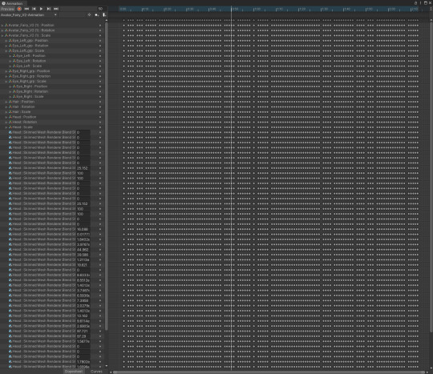Expand Eye_Left_grp Rotation property
This screenshot has height=374, width=433.
(x=6, y=46)
